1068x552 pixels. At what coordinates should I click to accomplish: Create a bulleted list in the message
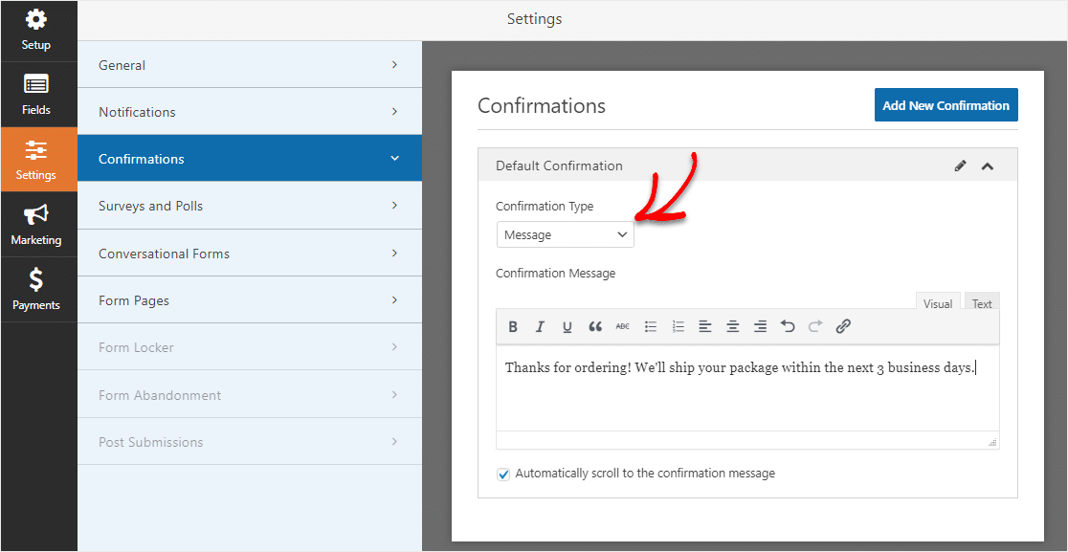point(651,327)
